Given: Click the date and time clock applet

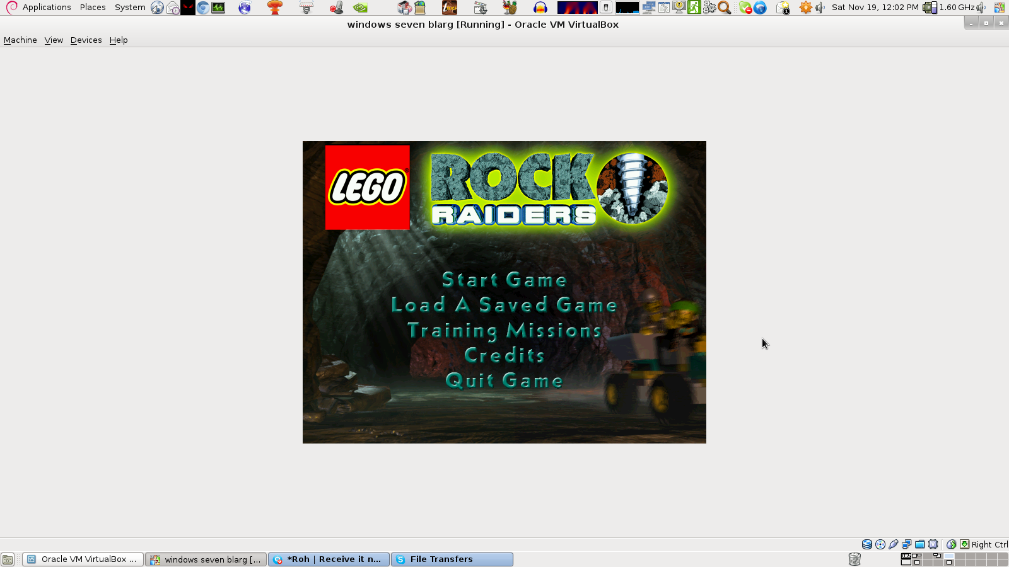Looking at the screenshot, I should tap(875, 8).
